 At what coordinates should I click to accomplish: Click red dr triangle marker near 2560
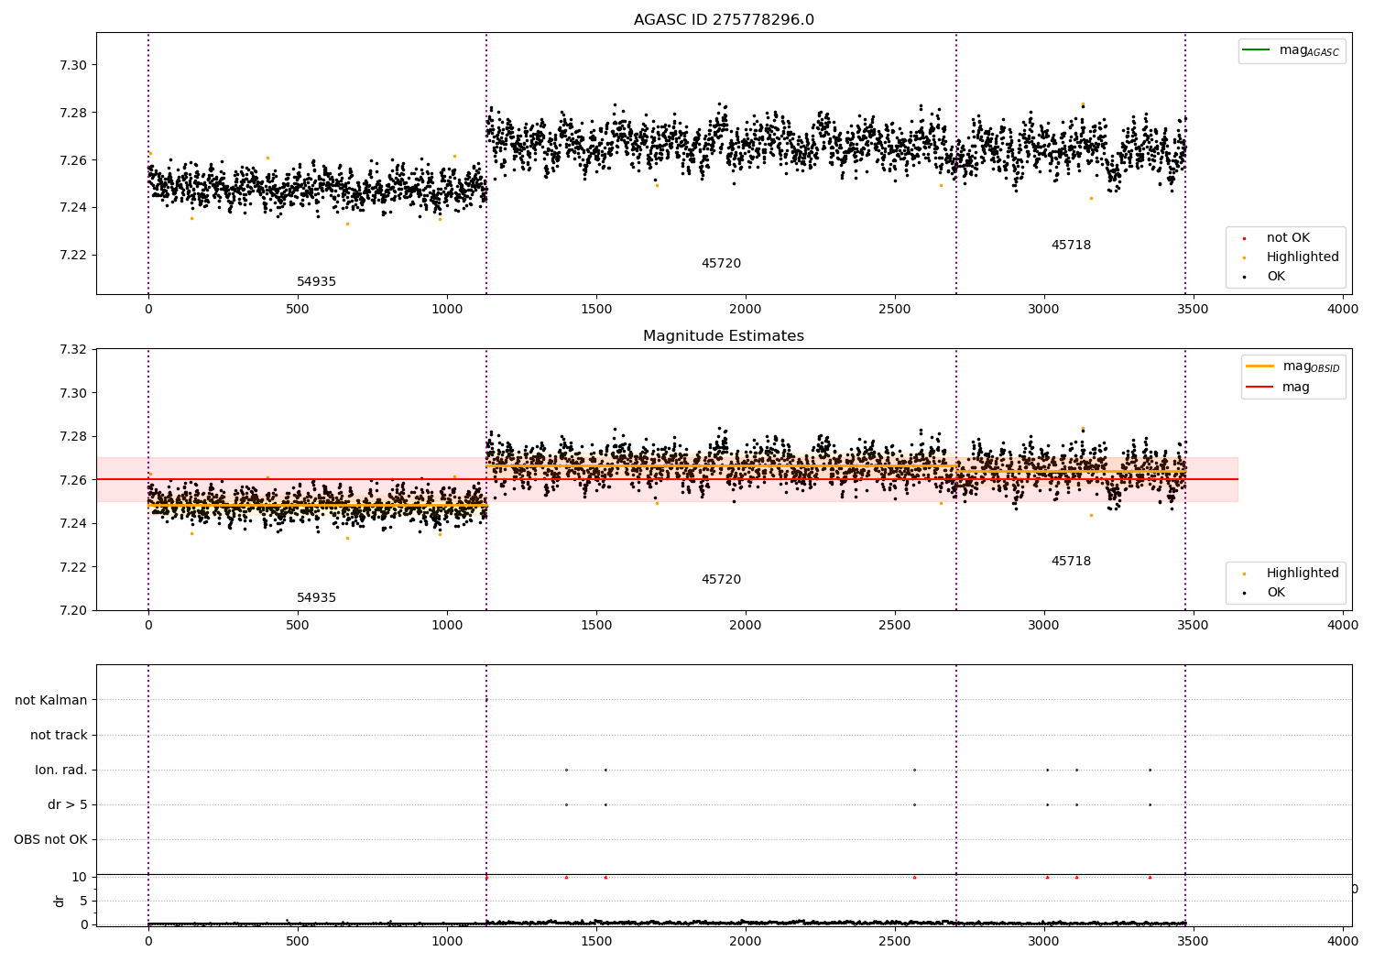click(914, 877)
